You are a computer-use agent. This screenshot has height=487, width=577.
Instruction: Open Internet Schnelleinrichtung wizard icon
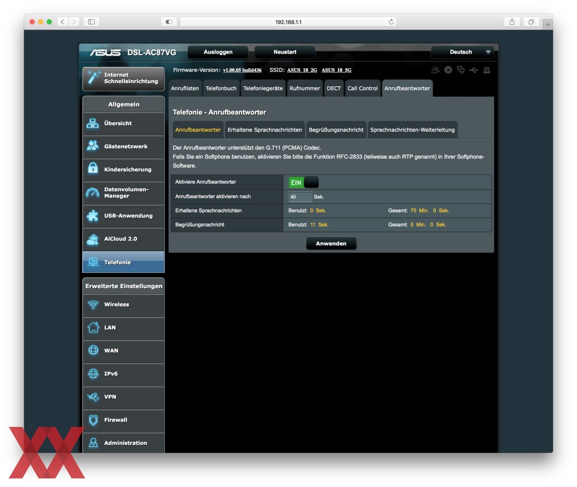pyautogui.click(x=93, y=77)
